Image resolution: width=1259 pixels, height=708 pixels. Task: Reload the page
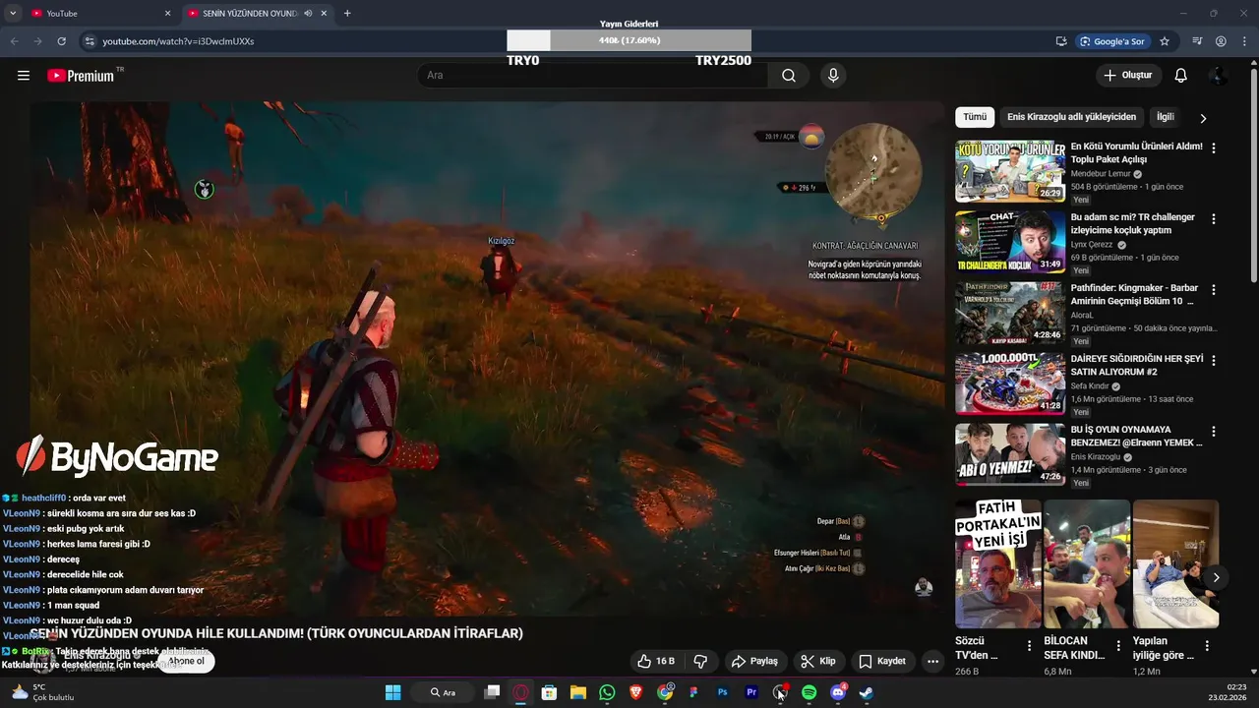pyautogui.click(x=61, y=41)
